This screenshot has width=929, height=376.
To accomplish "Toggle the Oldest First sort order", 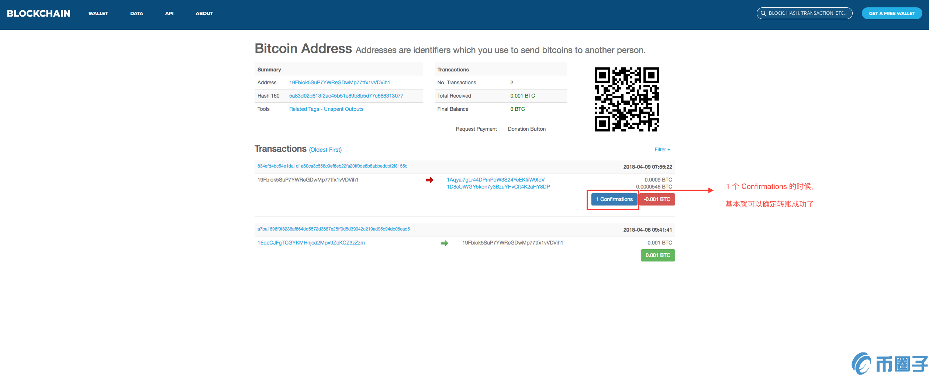I will (325, 150).
